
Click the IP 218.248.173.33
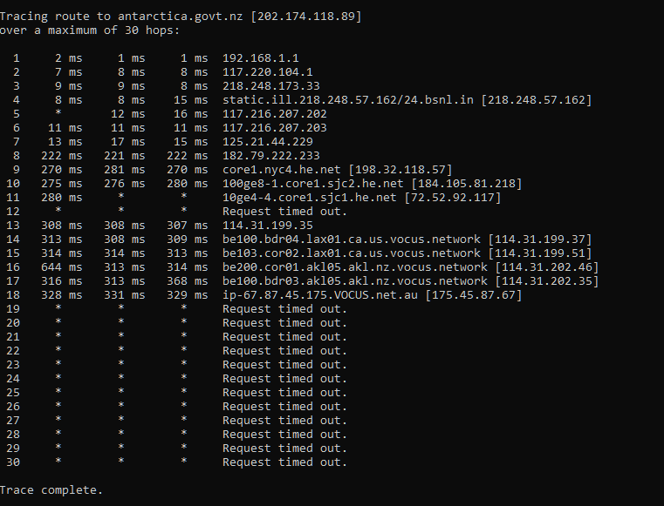271,86
